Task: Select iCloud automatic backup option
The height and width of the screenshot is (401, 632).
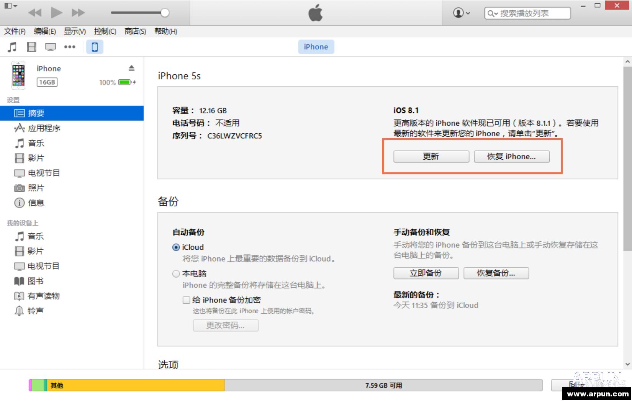Action: (x=176, y=247)
